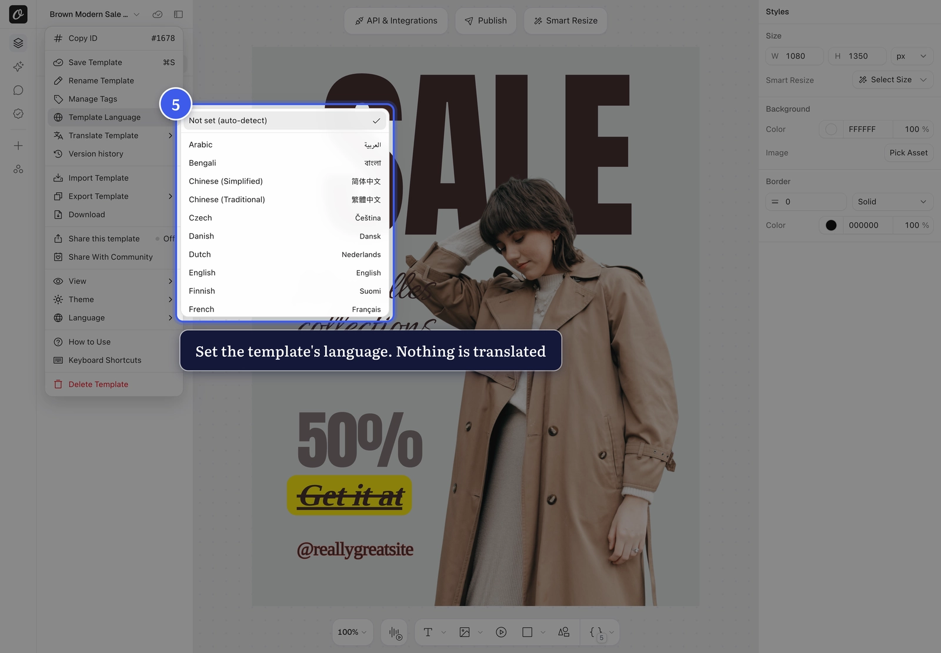Select the Rectangle shape tool
Viewport: 941px width, 653px height.
tap(527, 632)
